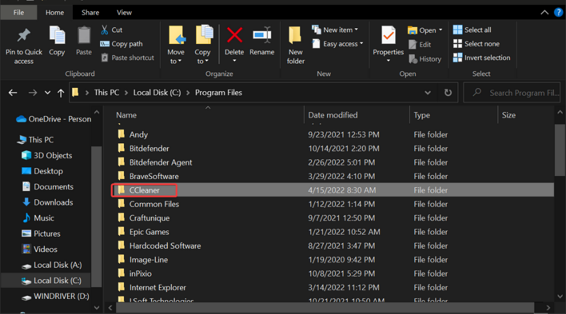Click the Paste clipboard icon

point(84,36)
